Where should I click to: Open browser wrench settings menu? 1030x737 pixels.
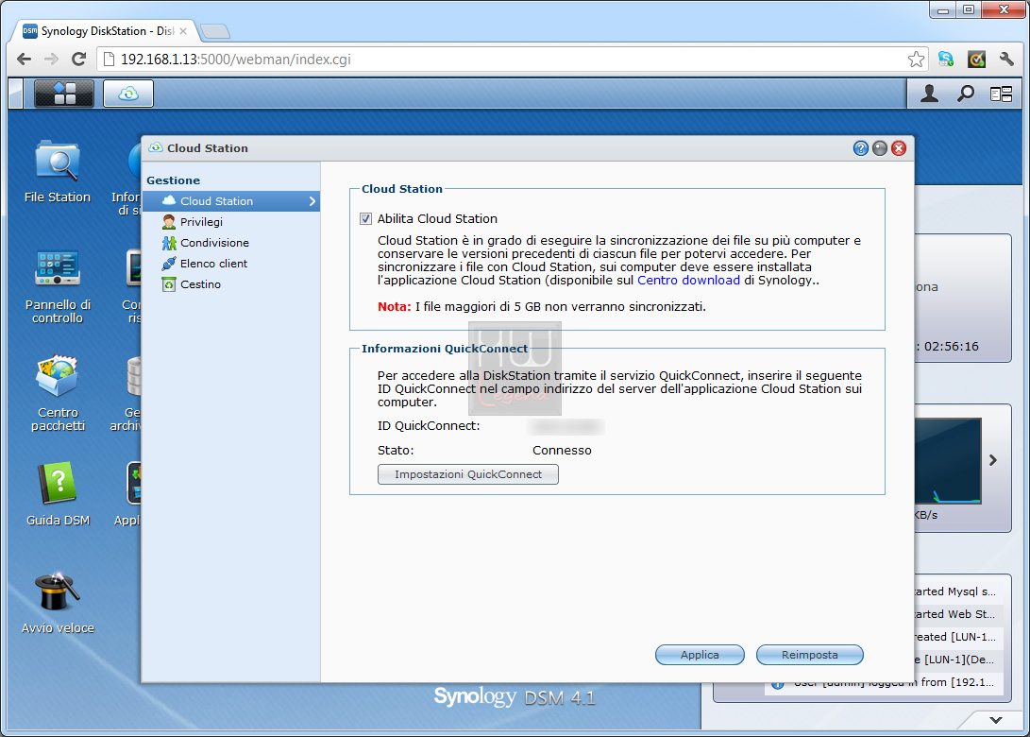pos(1006,60)
